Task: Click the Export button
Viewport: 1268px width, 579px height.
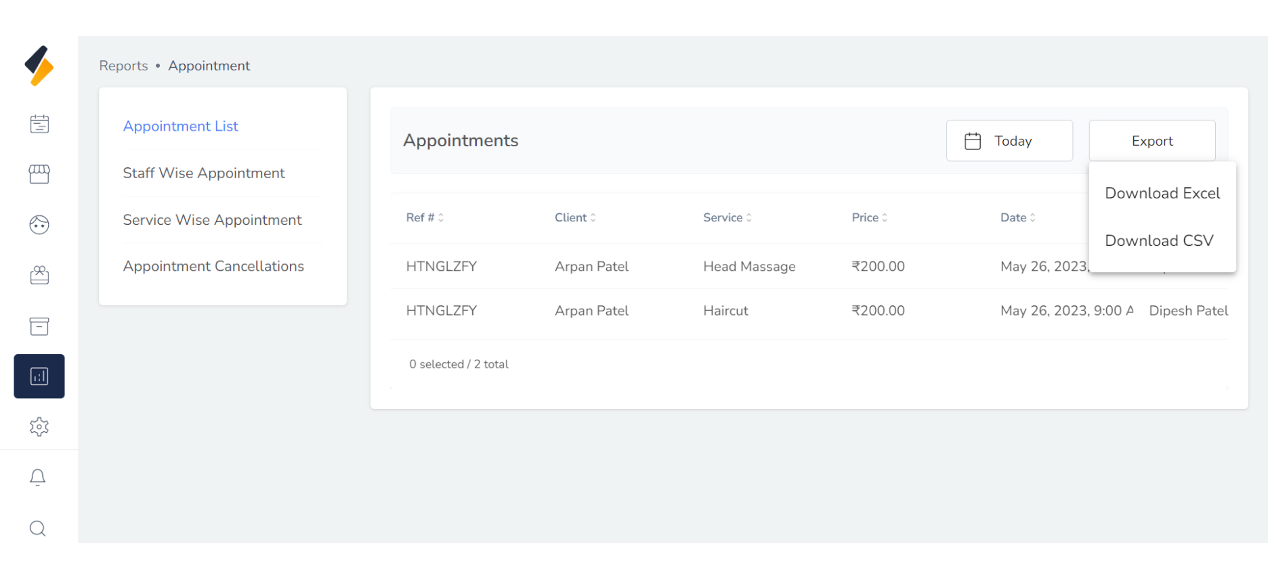Action: [1151, 141]
